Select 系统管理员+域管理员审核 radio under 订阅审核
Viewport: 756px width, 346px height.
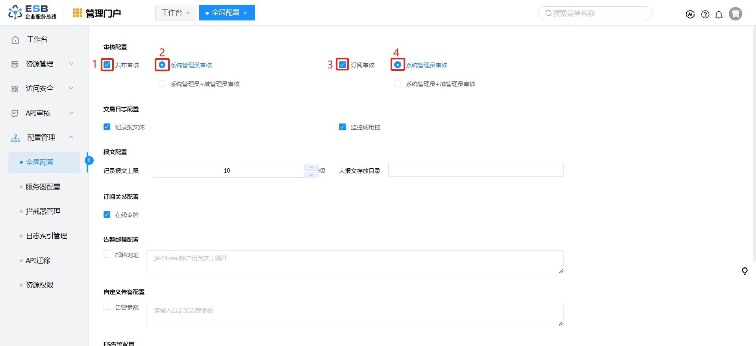(398, 84)
